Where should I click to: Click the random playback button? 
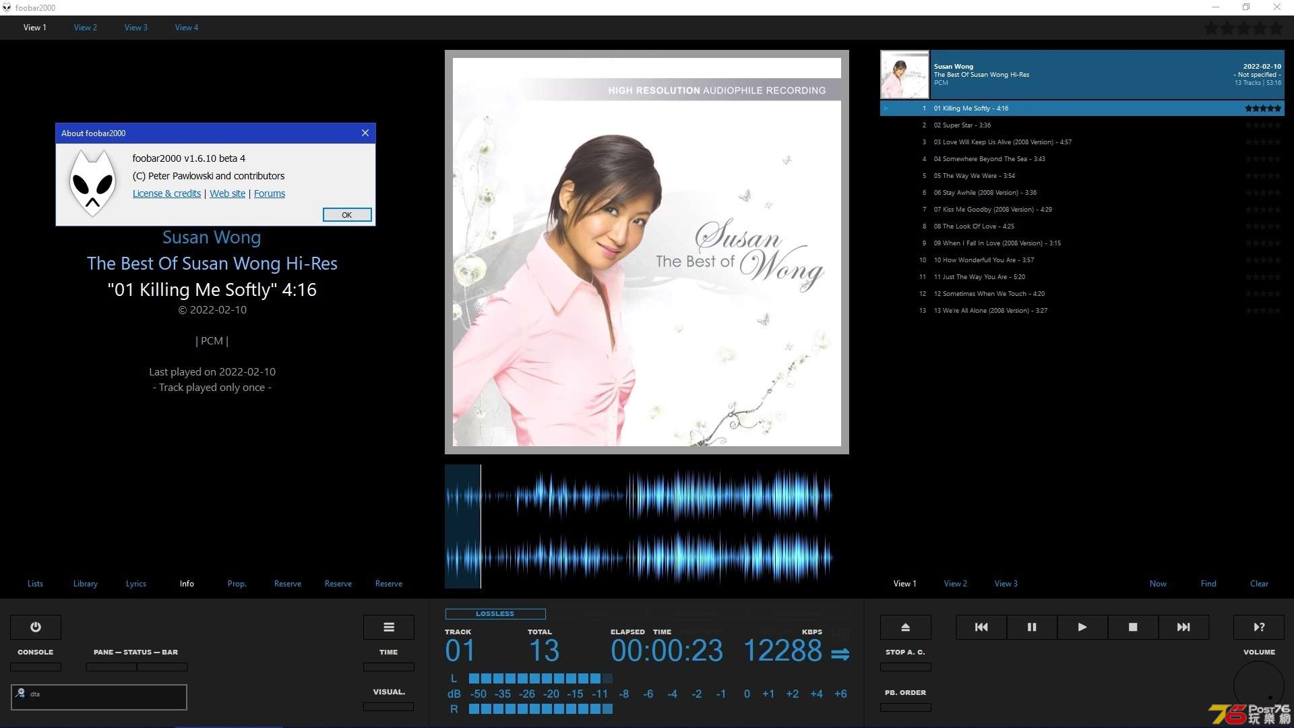click(x=1259, y=627)
